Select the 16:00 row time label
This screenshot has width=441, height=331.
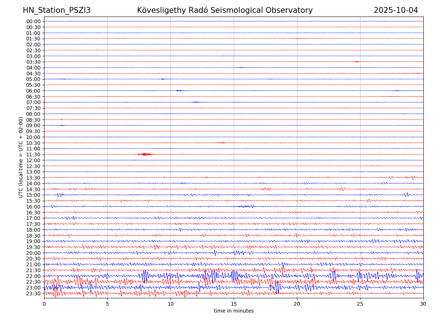coord(33,207)
